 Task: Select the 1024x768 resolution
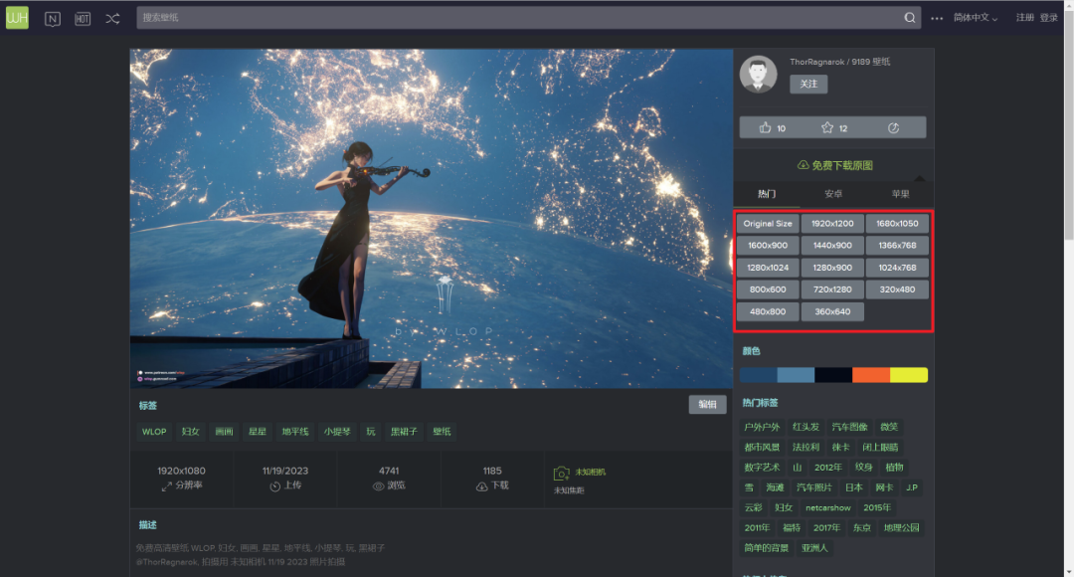click(x=897, y=268)
